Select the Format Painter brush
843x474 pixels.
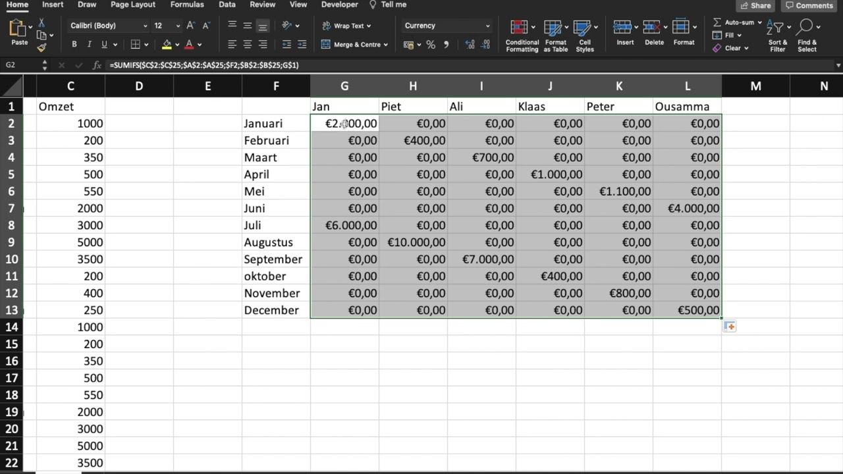point(41,47)
